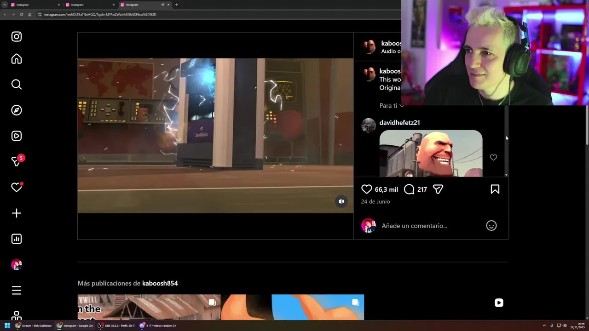Image resolution: width=589 pixels, height=331 pixels.
Task: Go to the browser home page
Action: tap(30, 14)
